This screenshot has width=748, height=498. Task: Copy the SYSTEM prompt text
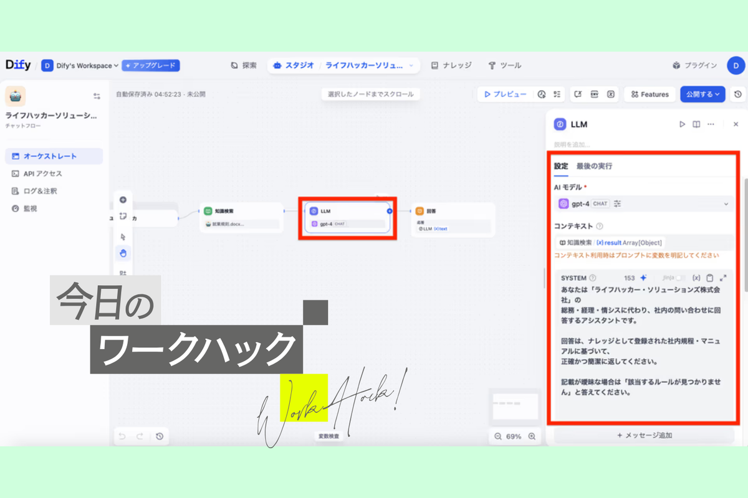(710, 278)
